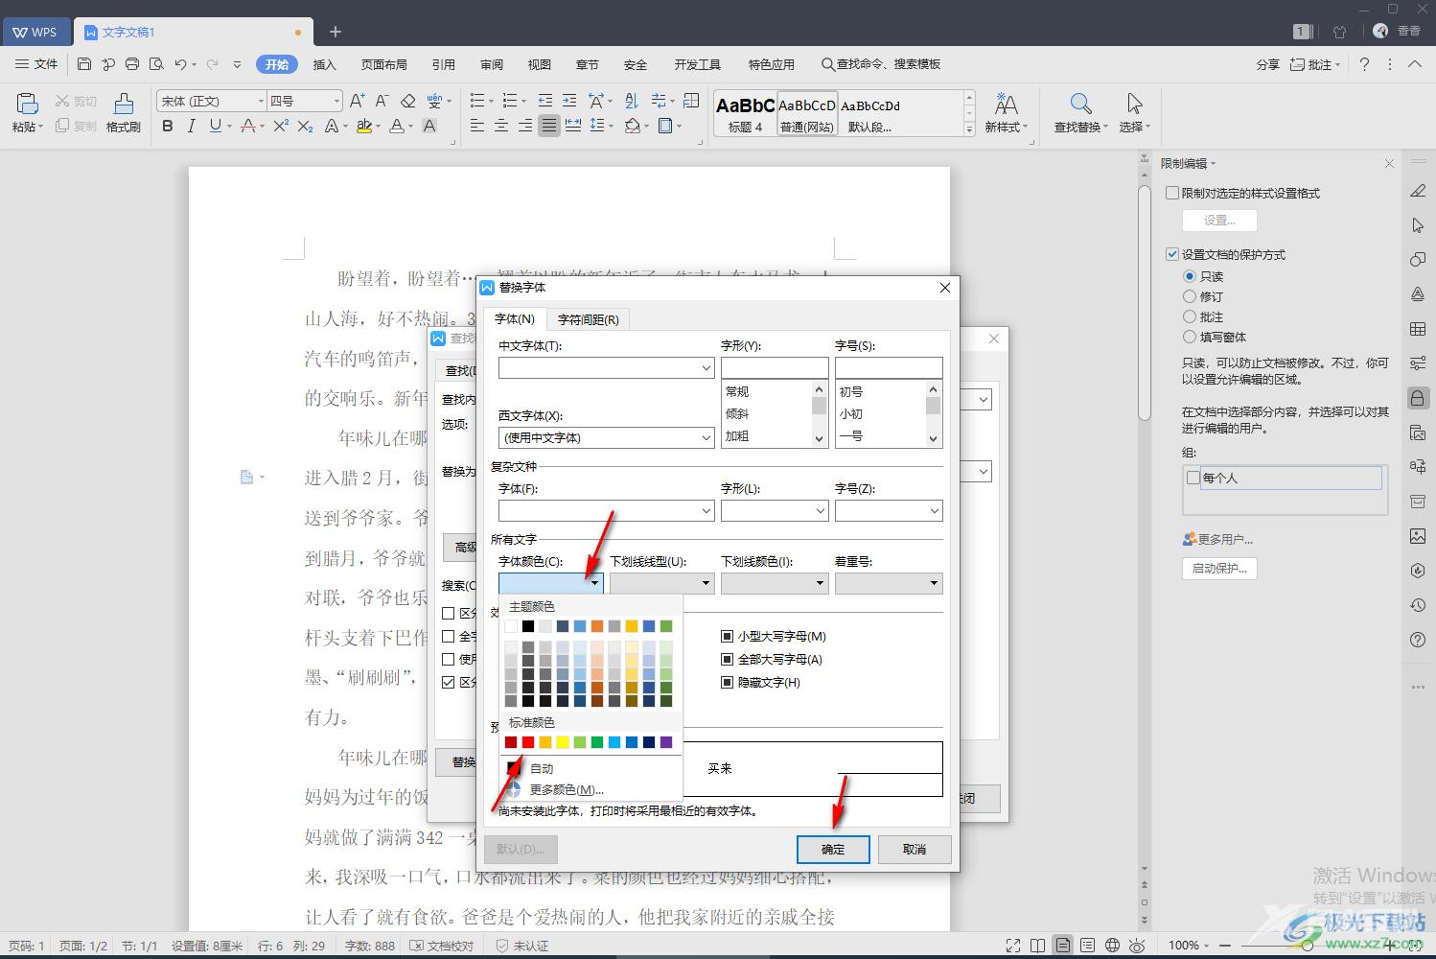This screenshot has height=959, width=1436.
Task: Open the 着重号 dropdown
Action: (x=889, y=583)
